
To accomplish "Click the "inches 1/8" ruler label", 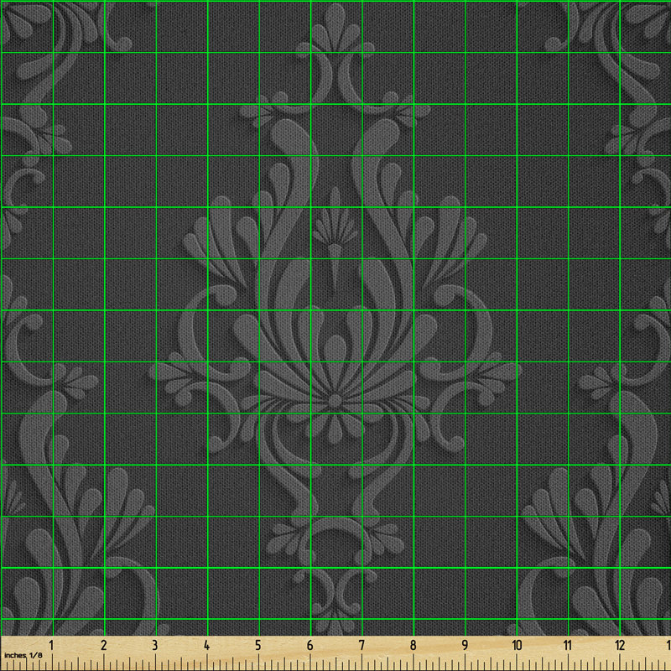I will 23,655.
